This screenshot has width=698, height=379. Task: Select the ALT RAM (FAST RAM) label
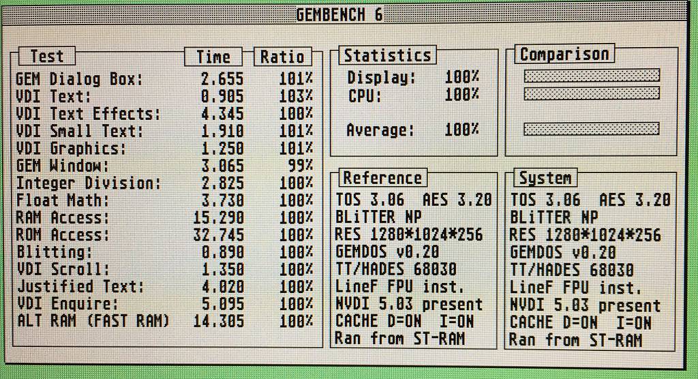(93, 322)
